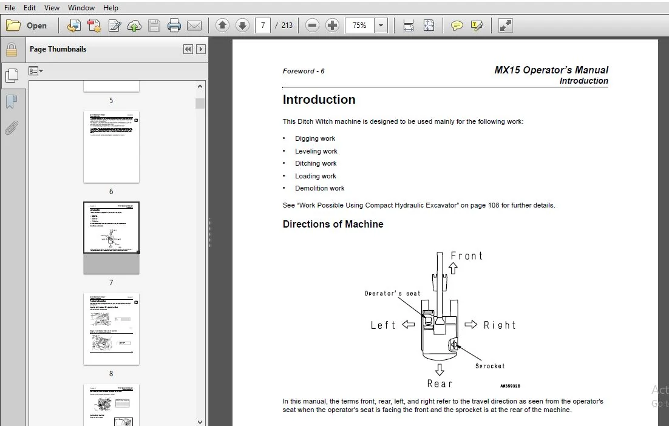The width and height of the screenshot is (669, 426).
Task: Click the combine files into PDF icon
Action: click(x=94, y=25)
